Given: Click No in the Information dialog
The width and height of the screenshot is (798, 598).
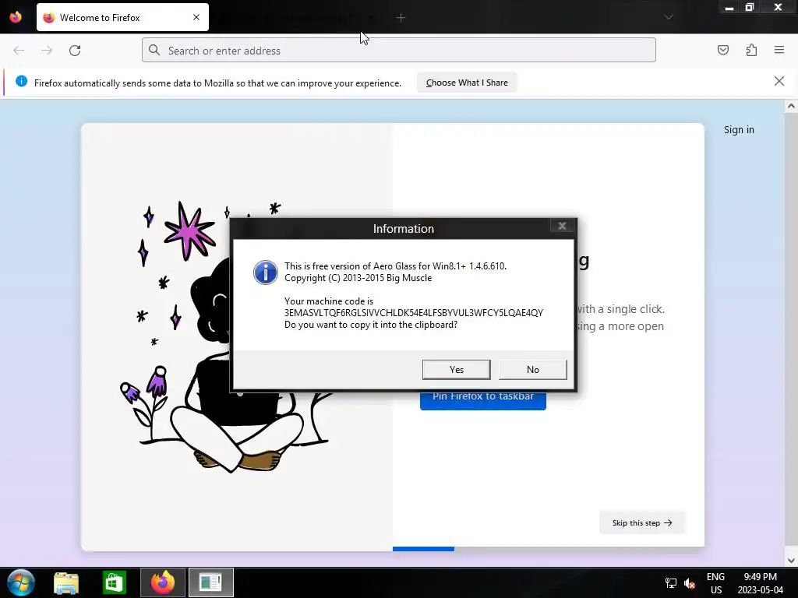Looking at the screenshot, I should point(533,370).
